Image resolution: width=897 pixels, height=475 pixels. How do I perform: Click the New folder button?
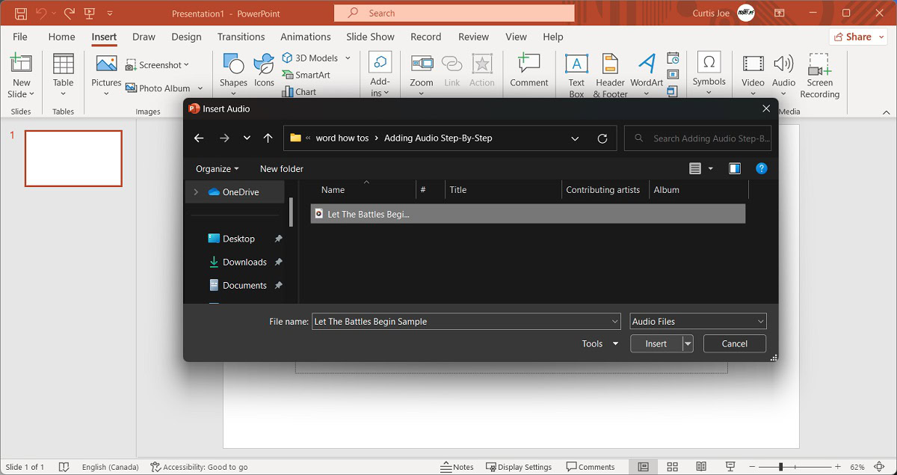pyautogui.click(x=281, y=169)
